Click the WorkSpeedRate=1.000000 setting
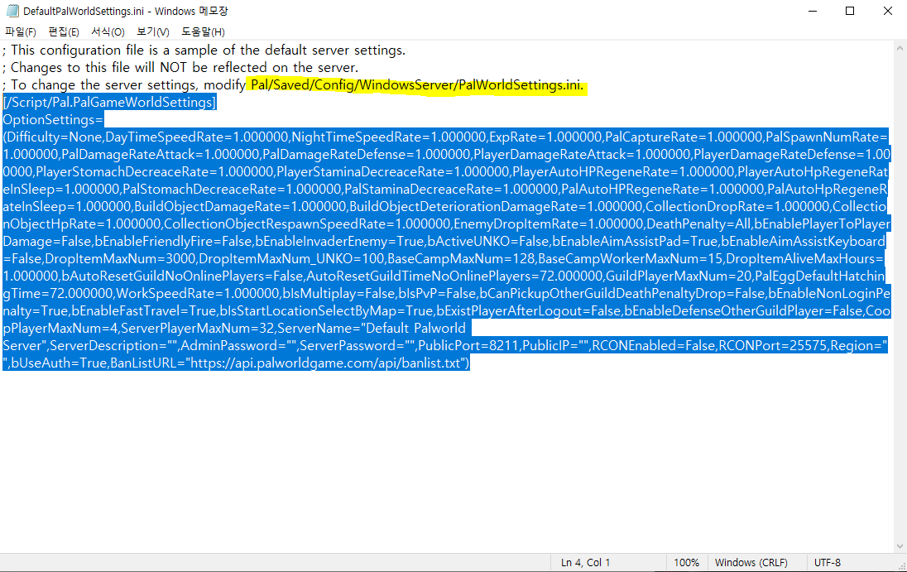Viewport: 907px width, 572px height. [x=197, y=293]
